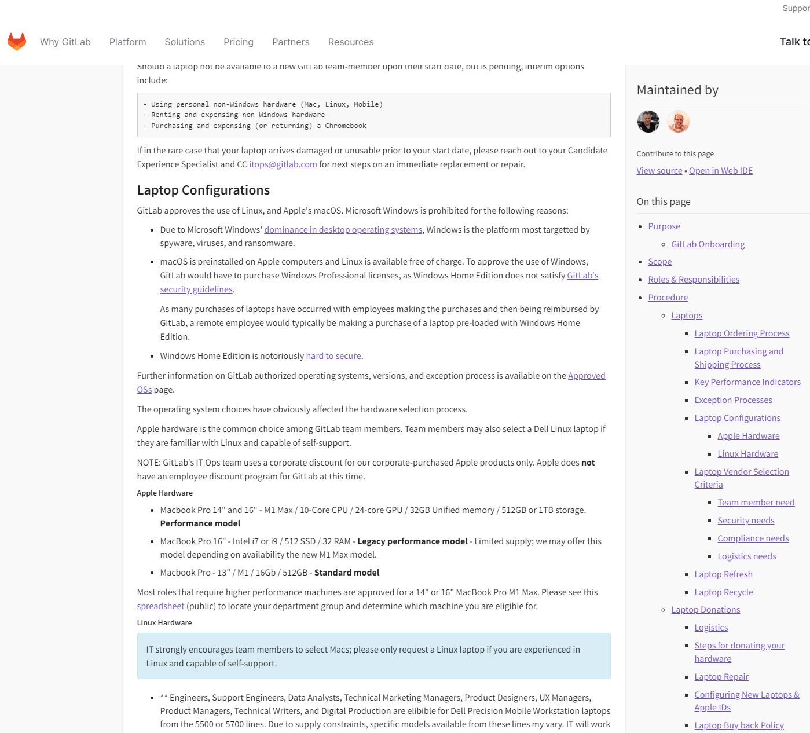
Task: Click the first maintainer avatar
Action: point(648,122)
